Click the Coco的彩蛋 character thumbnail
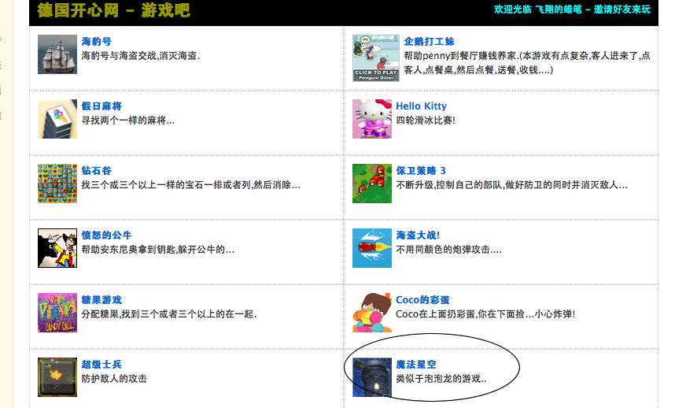675x408 pixels. [372, 313]
